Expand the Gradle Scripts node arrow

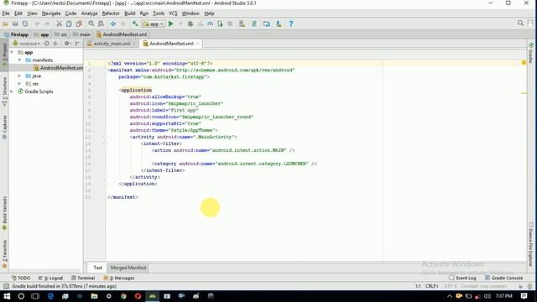[12, 91]
